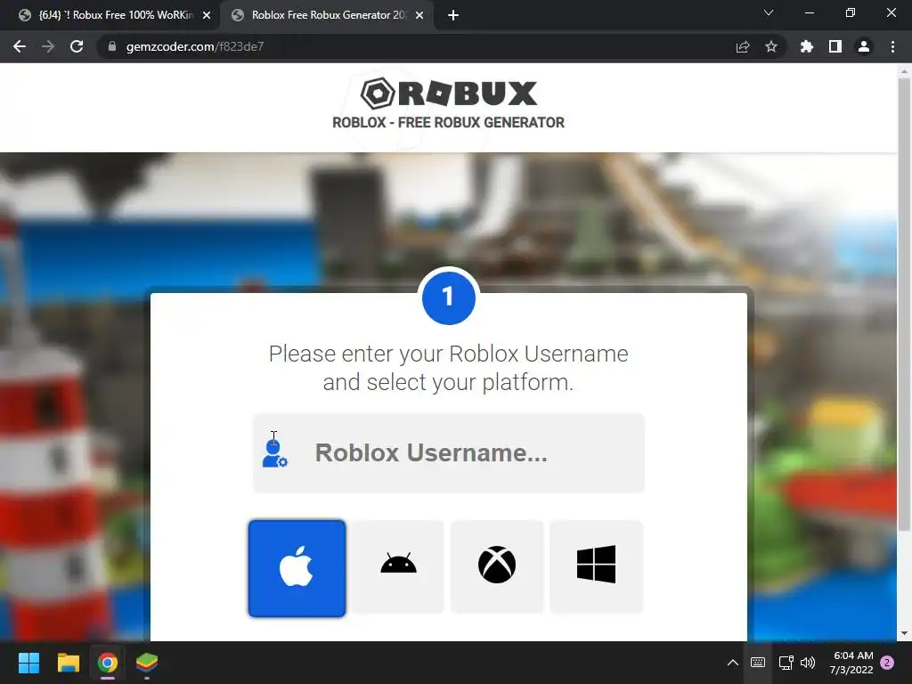This screenshot has width=912, height=684.
Task: Minimize the Chrome window
Action: click(809, 12)
